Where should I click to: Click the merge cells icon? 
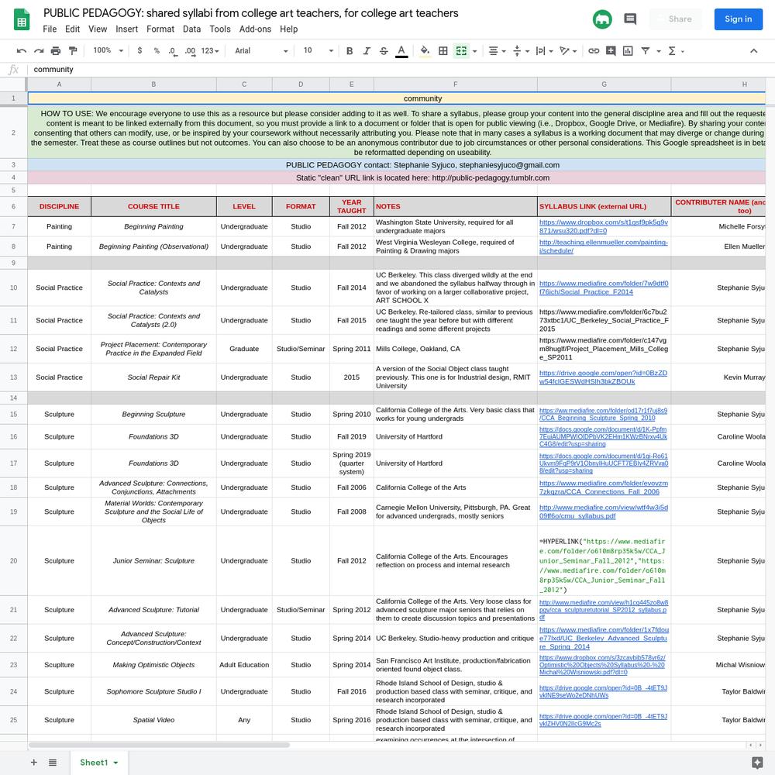tap(461, 51)
